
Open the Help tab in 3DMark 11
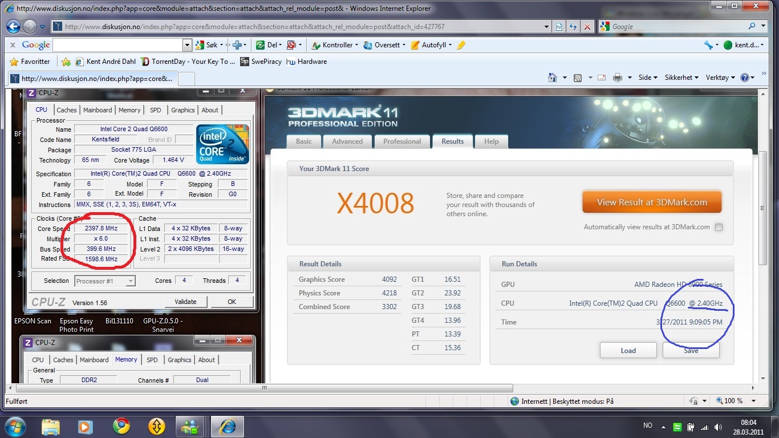(492, 141)
